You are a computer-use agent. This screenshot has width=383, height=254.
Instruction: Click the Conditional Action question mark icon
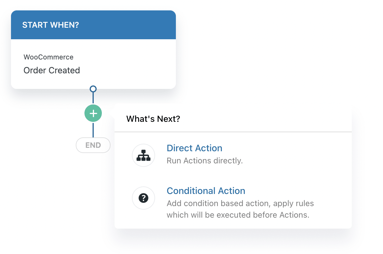point(143,198)
